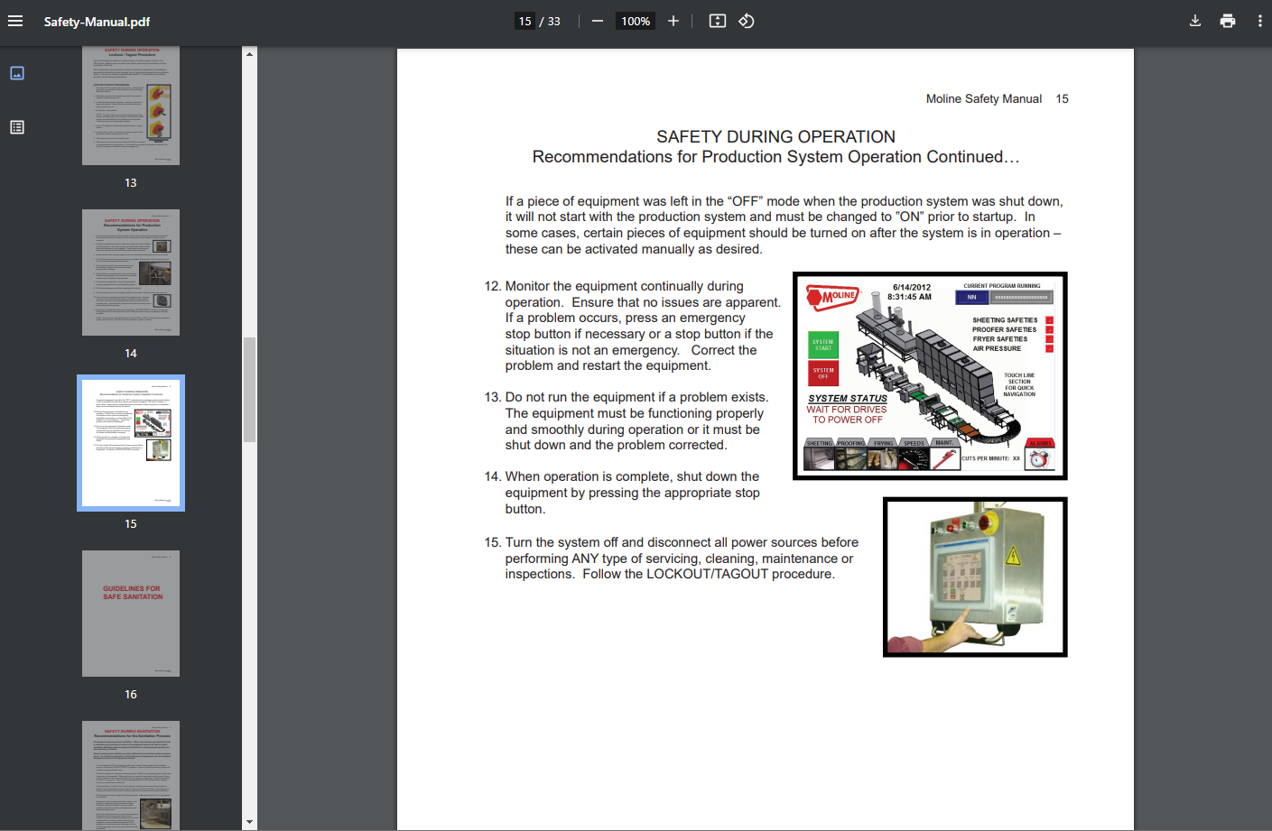This screenshot has height=831, width=1272.
Task: Click the "Moline Safety Manual" page header
Action: (x=984, y=99)
